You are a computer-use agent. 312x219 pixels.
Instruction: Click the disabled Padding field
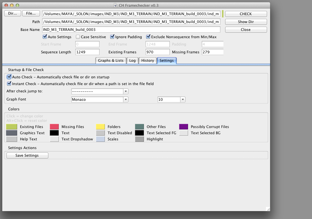click(213, 44)
